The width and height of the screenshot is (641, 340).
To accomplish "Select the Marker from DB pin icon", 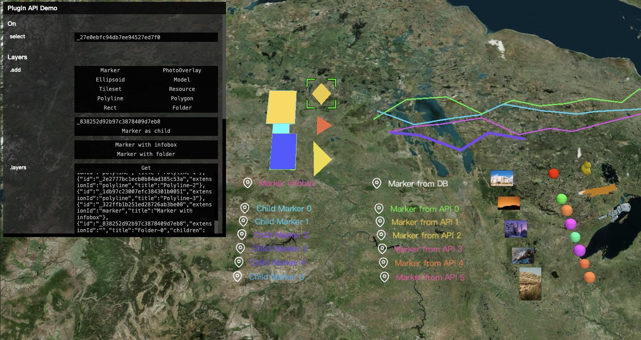I will (377, 183).
